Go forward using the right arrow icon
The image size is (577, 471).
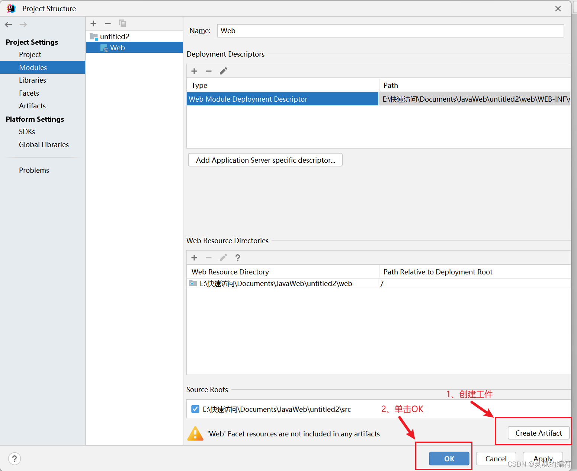23,25
